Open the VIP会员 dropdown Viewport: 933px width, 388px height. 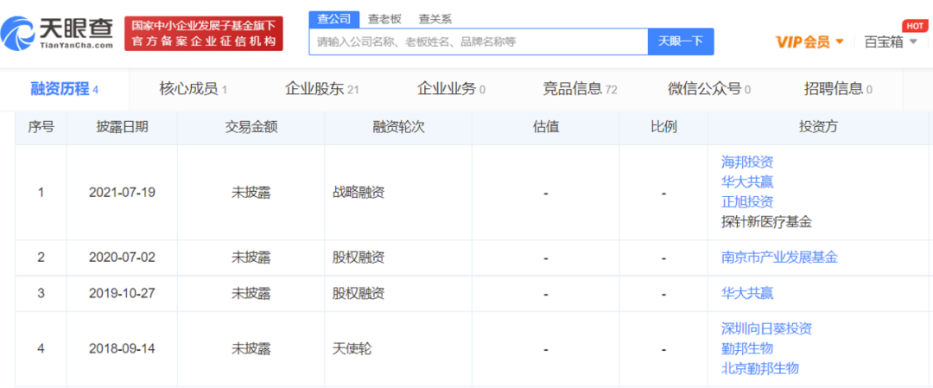pos(809,41)
